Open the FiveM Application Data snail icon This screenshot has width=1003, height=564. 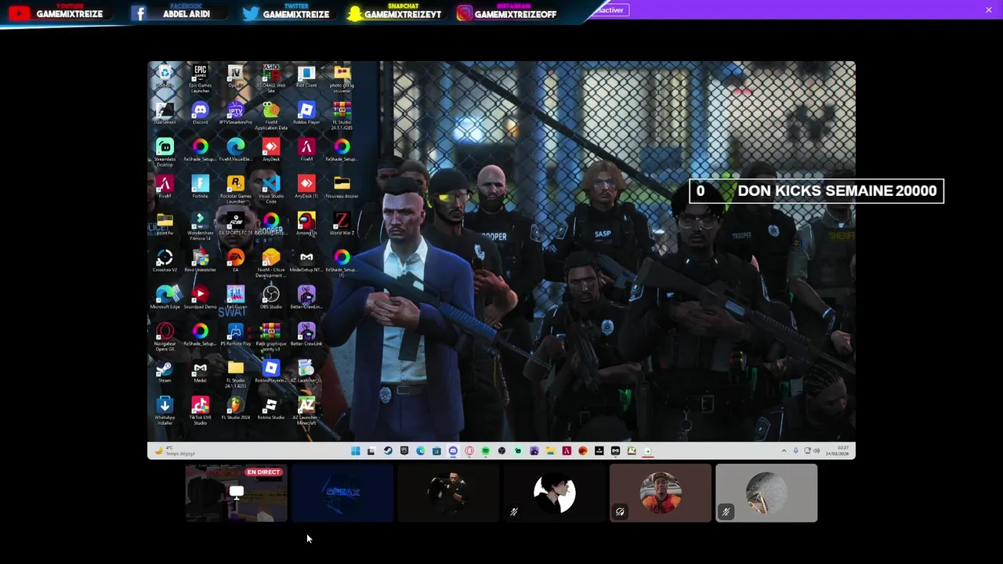click(x=271, y=115)
